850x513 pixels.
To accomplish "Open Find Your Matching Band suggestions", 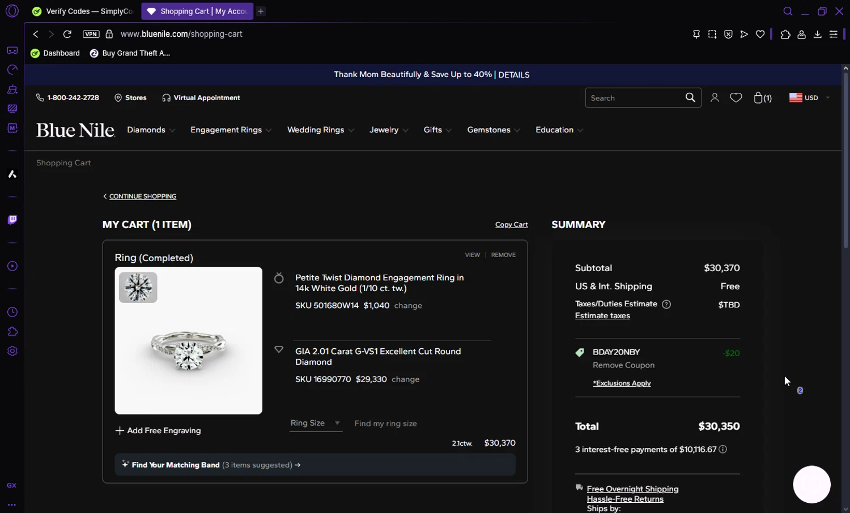I will [x=315, y=465].
